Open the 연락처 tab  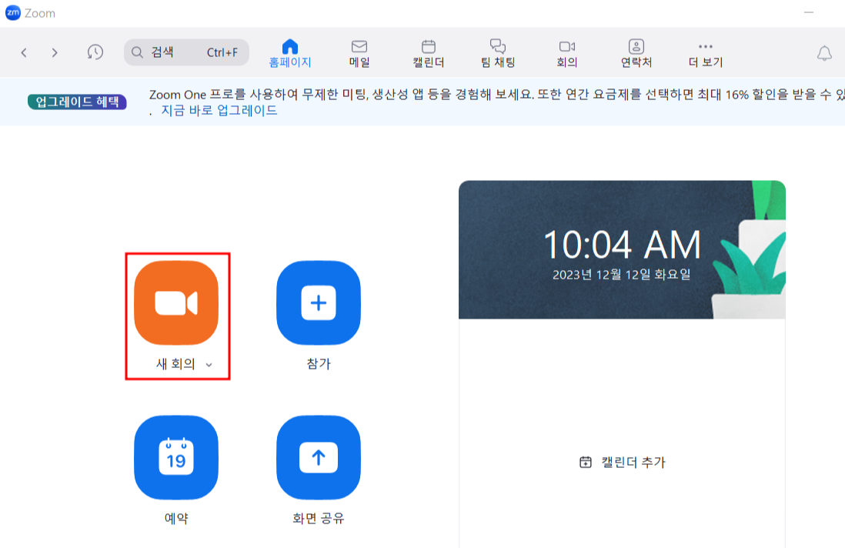(636, 53)
